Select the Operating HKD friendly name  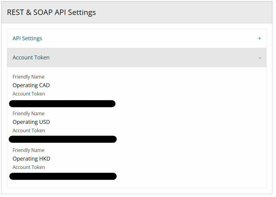31,159
